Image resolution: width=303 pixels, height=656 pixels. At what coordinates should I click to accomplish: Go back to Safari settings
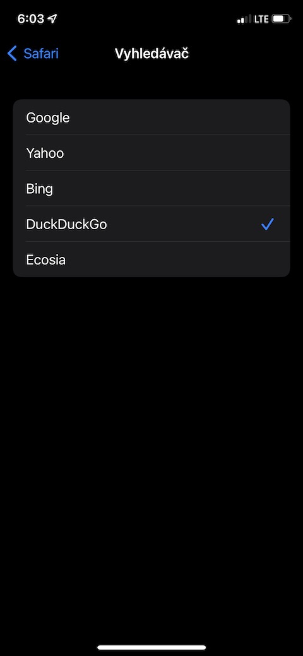coord(33,54)
